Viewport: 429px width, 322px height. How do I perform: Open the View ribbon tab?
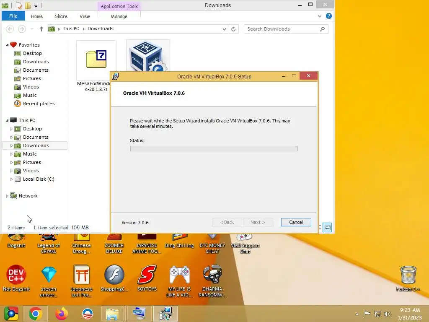point(85,16)
